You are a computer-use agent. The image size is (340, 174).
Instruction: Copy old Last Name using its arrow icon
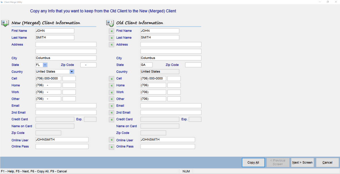pos(111,38)
